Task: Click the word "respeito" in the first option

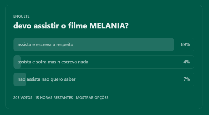Action: click(x=65, y=45)
